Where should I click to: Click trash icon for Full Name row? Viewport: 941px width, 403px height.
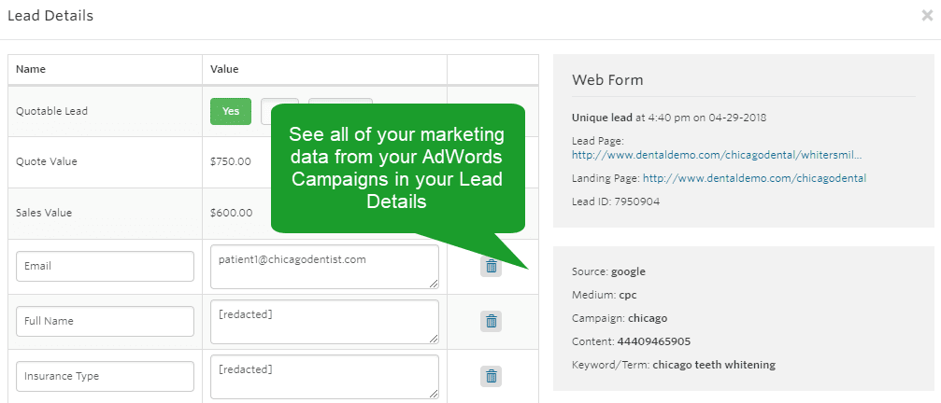click(491, 322)
